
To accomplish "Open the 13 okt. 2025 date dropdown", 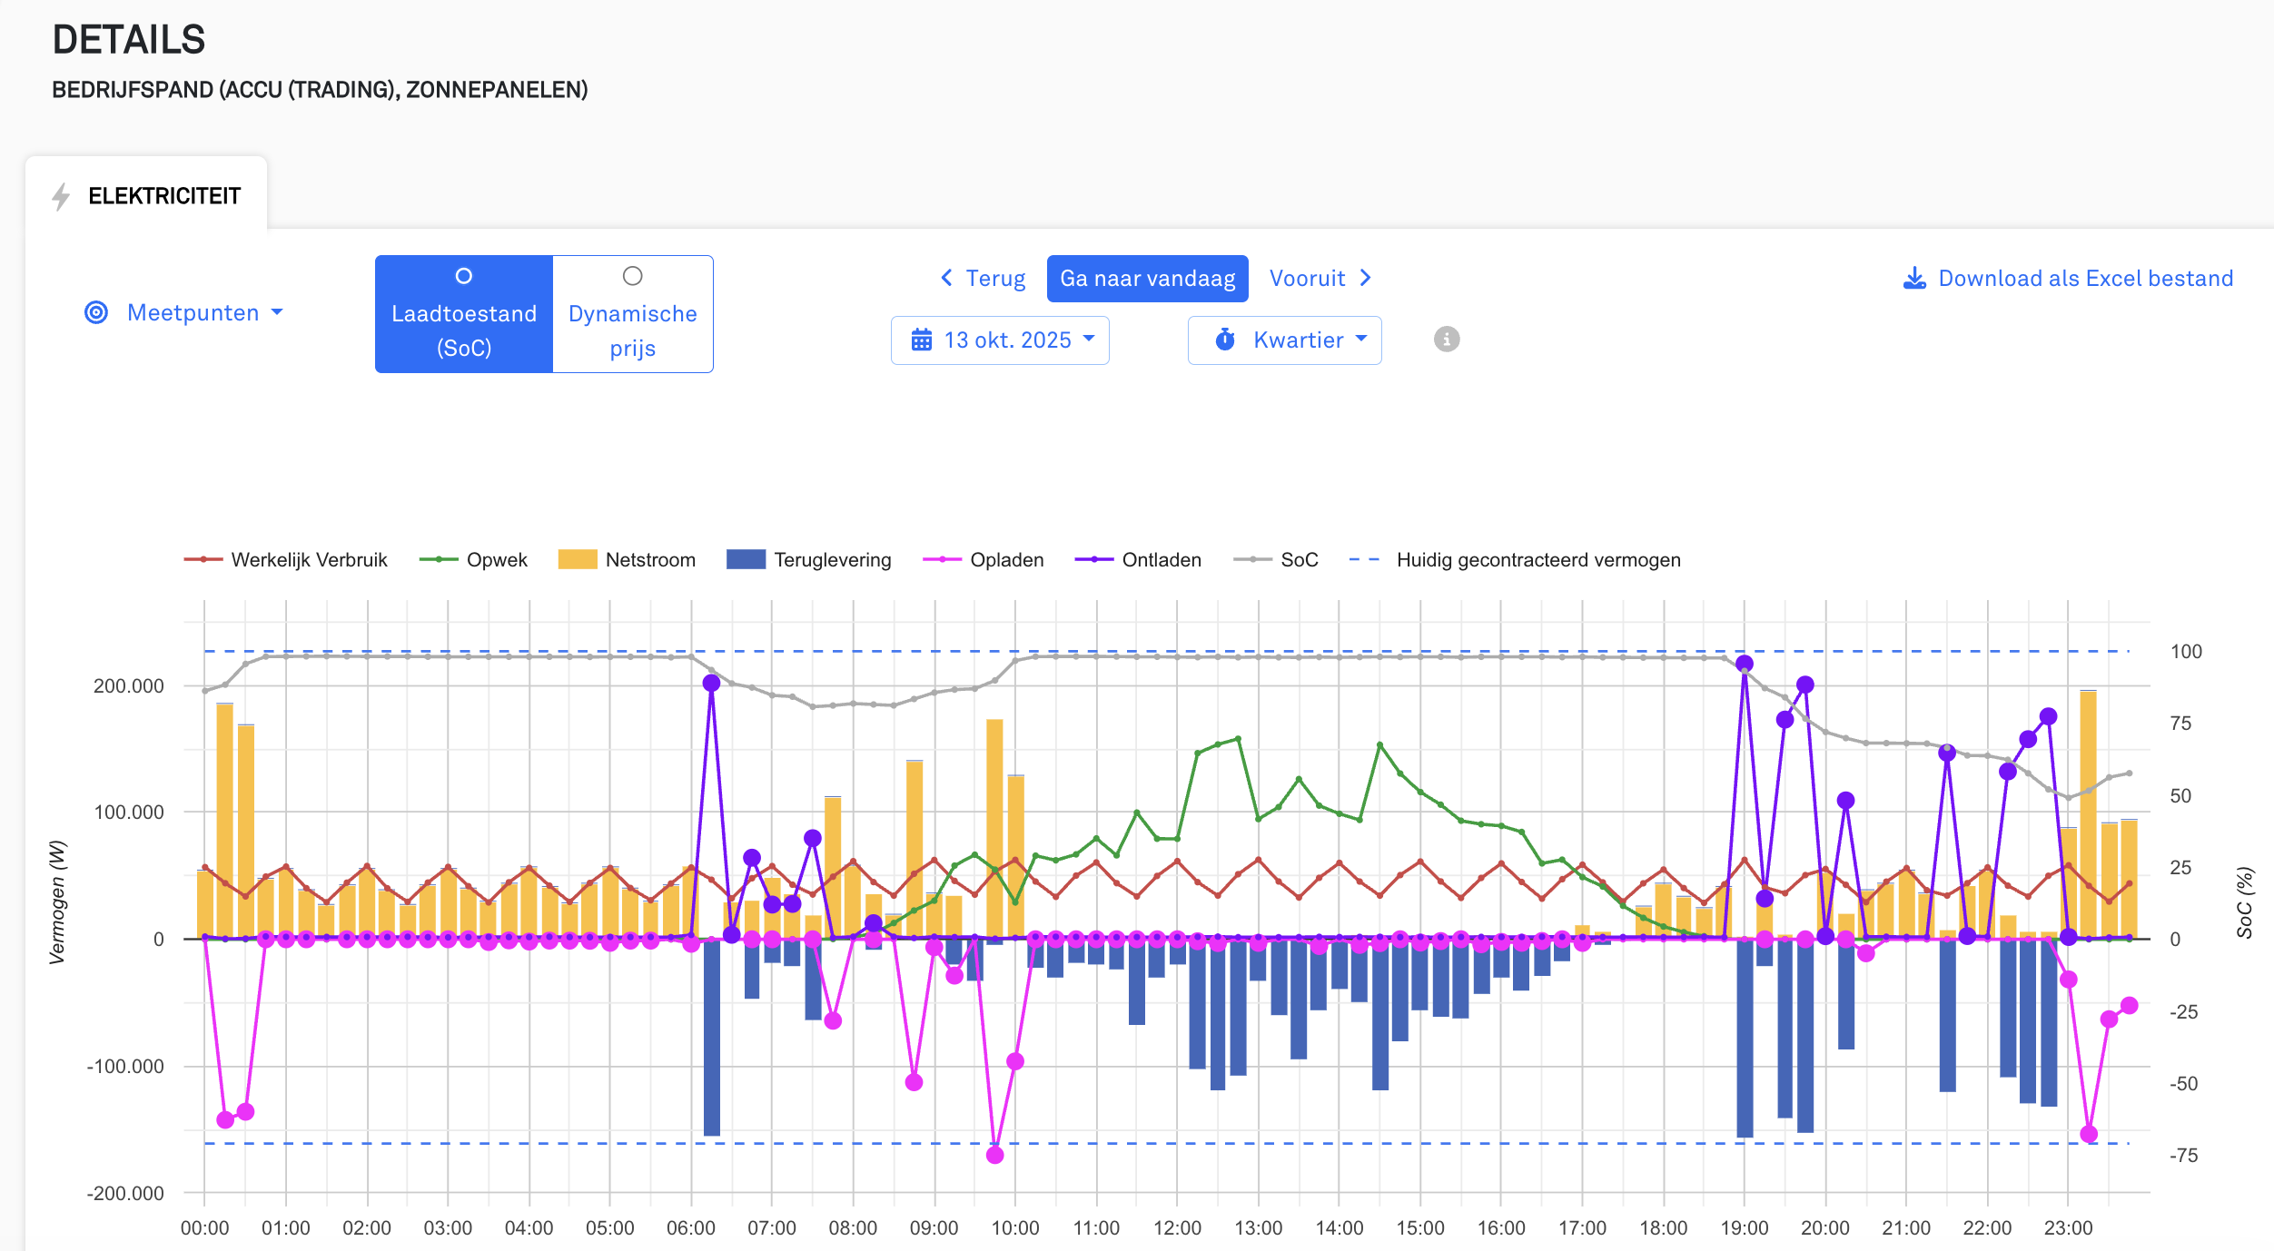I will point(1008,340).
